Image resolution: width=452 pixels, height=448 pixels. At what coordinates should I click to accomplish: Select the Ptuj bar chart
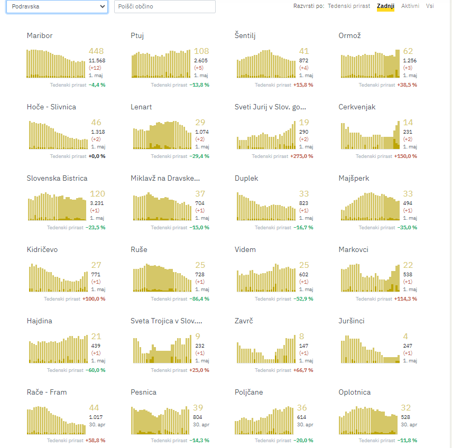[161, 64]
